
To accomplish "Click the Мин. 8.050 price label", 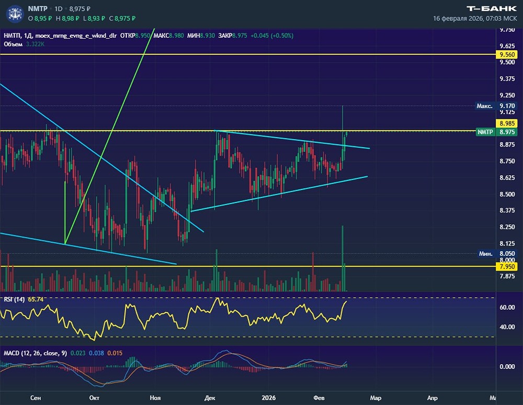I will tap(497, 254).
